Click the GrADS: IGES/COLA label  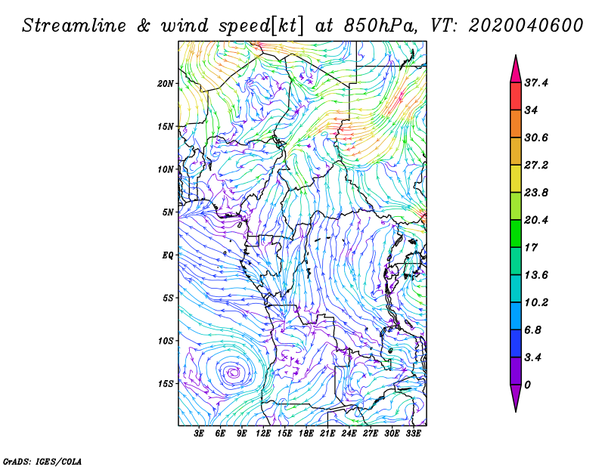pos(42,461)
